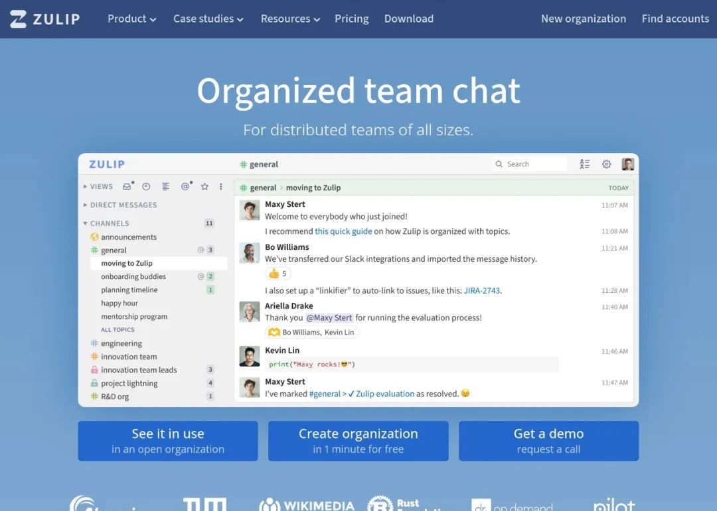Viewport: 717px width, 511px height.
Task: Click the Get a demo button
Action: tap(549, 441)
